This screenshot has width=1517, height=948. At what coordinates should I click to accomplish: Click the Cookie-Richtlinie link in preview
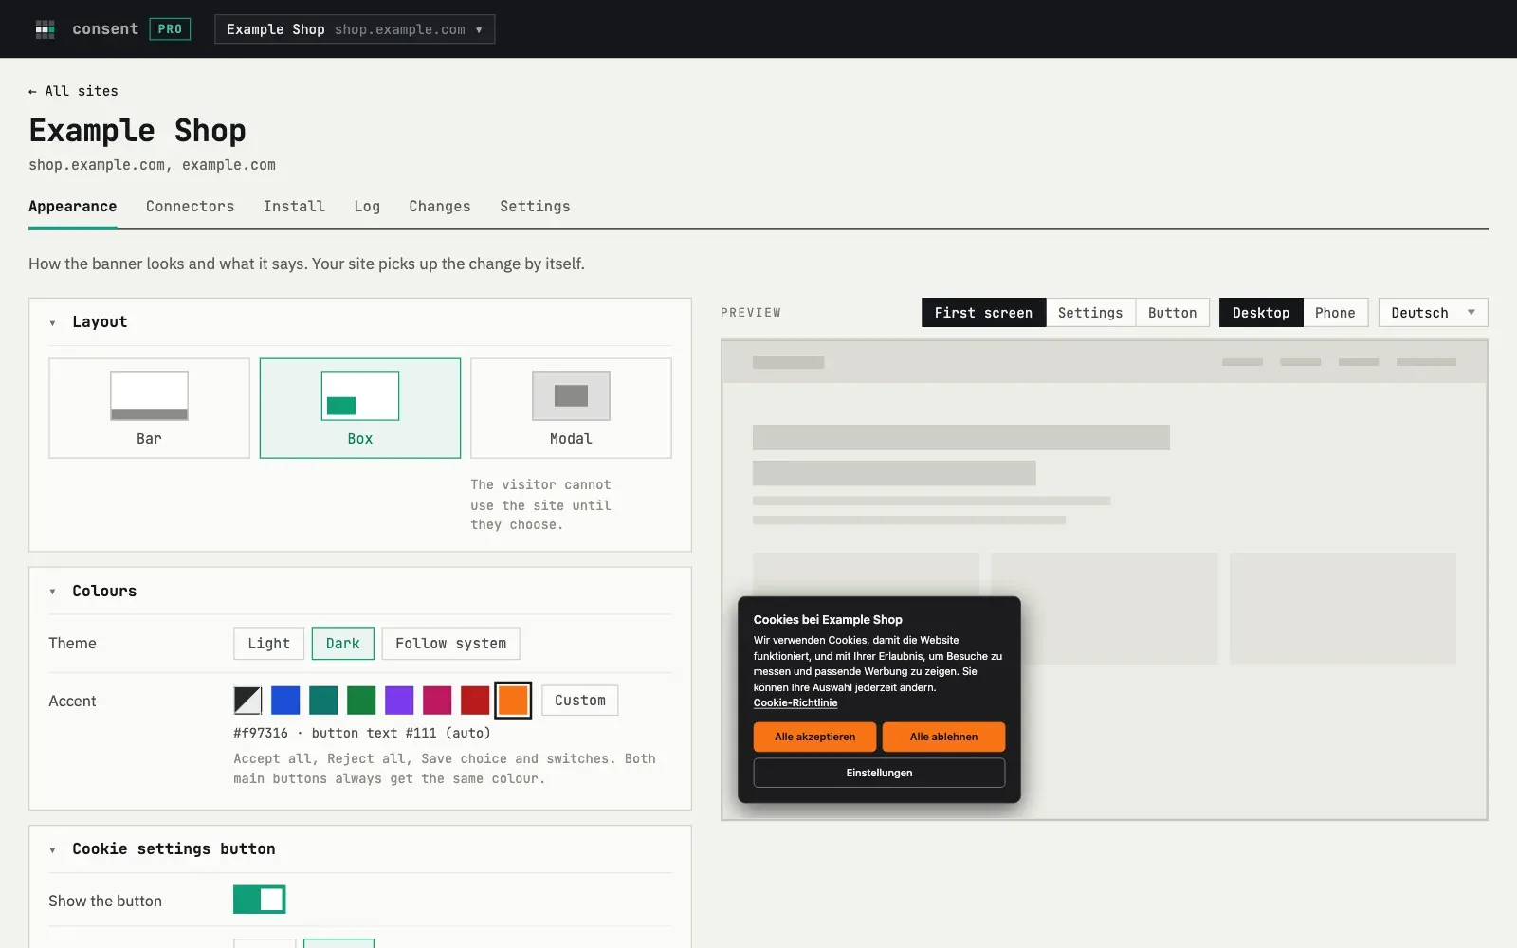[795, 702]
